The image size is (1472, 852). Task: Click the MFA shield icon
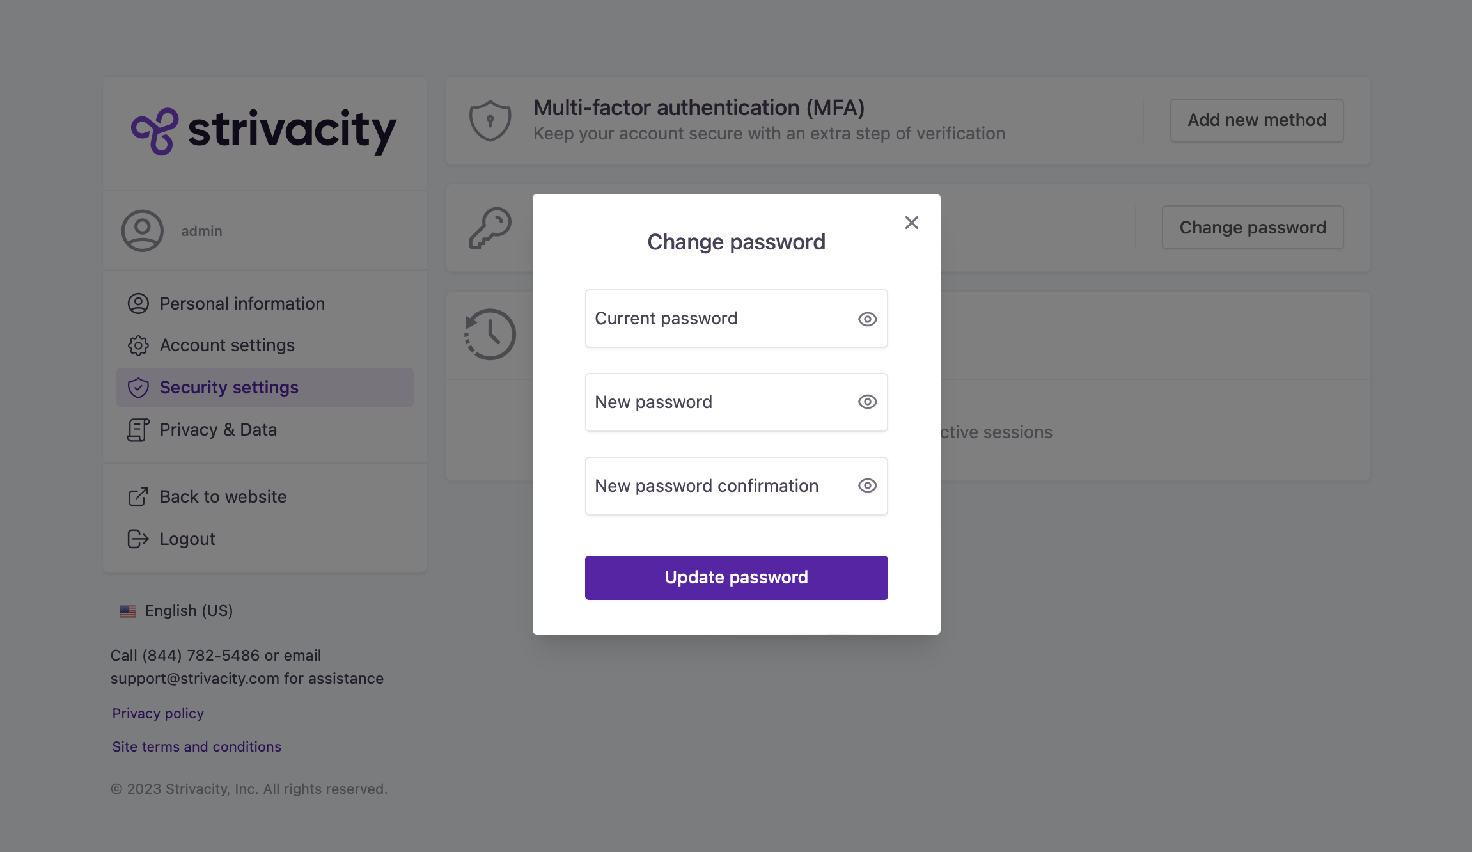point(490,120)
